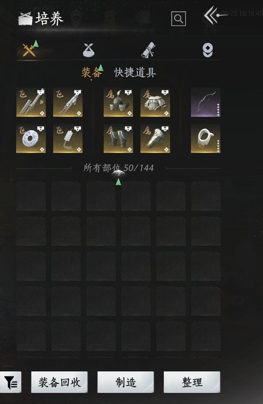The height and width of the screenshot is (404, 263).
Task: Select the equipped leg armor item
Action: [x=118, y=138]
